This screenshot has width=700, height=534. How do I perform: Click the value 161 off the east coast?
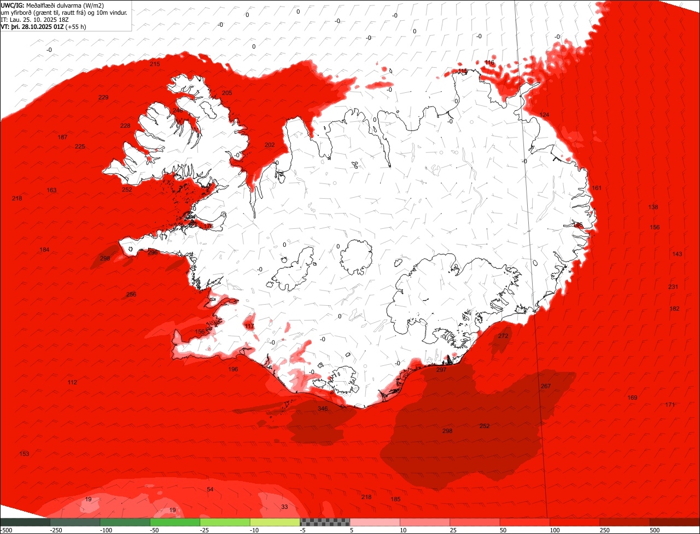coord(597,188)
